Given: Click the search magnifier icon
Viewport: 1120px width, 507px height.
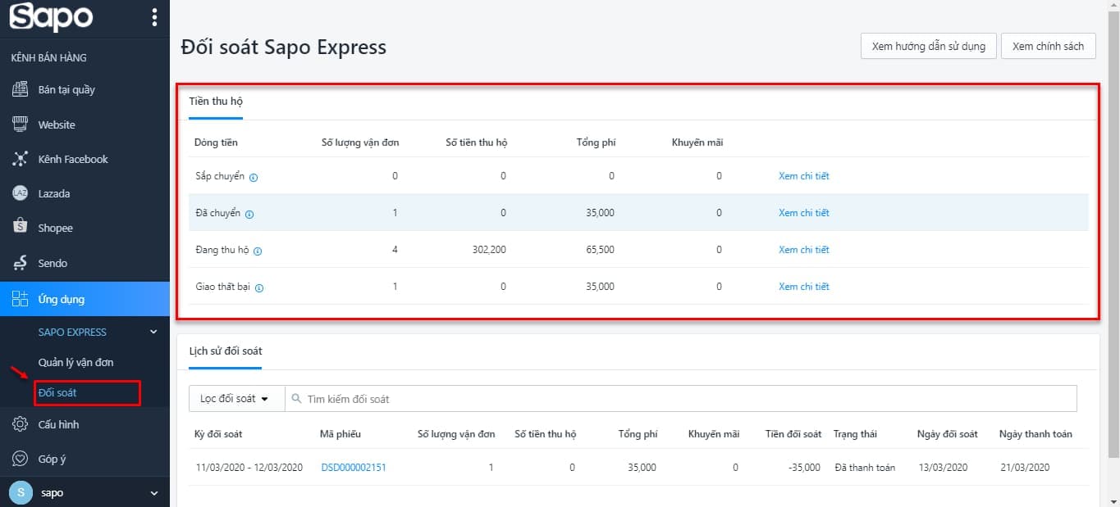Looking at the screenshot, I should [x=296, y=399].
